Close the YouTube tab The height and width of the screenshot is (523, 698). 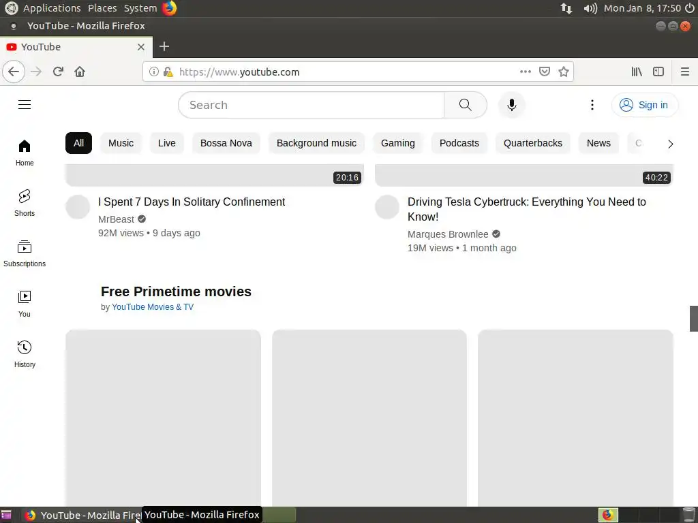click(141, 47)
